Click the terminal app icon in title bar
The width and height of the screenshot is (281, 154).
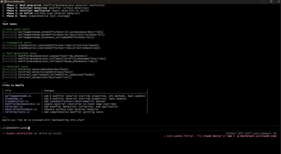pos(2,2)
